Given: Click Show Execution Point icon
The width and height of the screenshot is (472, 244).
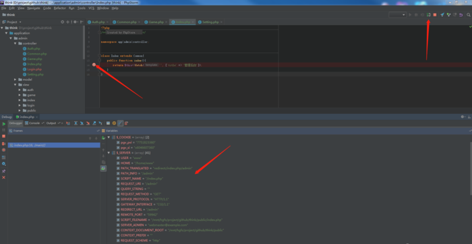Looking at the screenshot, I should coord(68,123).
